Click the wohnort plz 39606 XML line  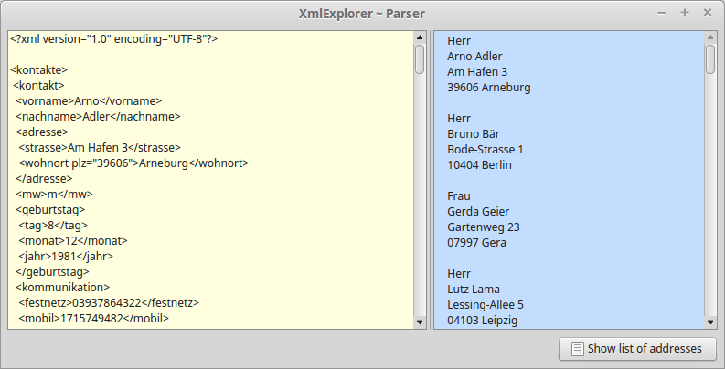pyautogui.click(x=133, y=163)
